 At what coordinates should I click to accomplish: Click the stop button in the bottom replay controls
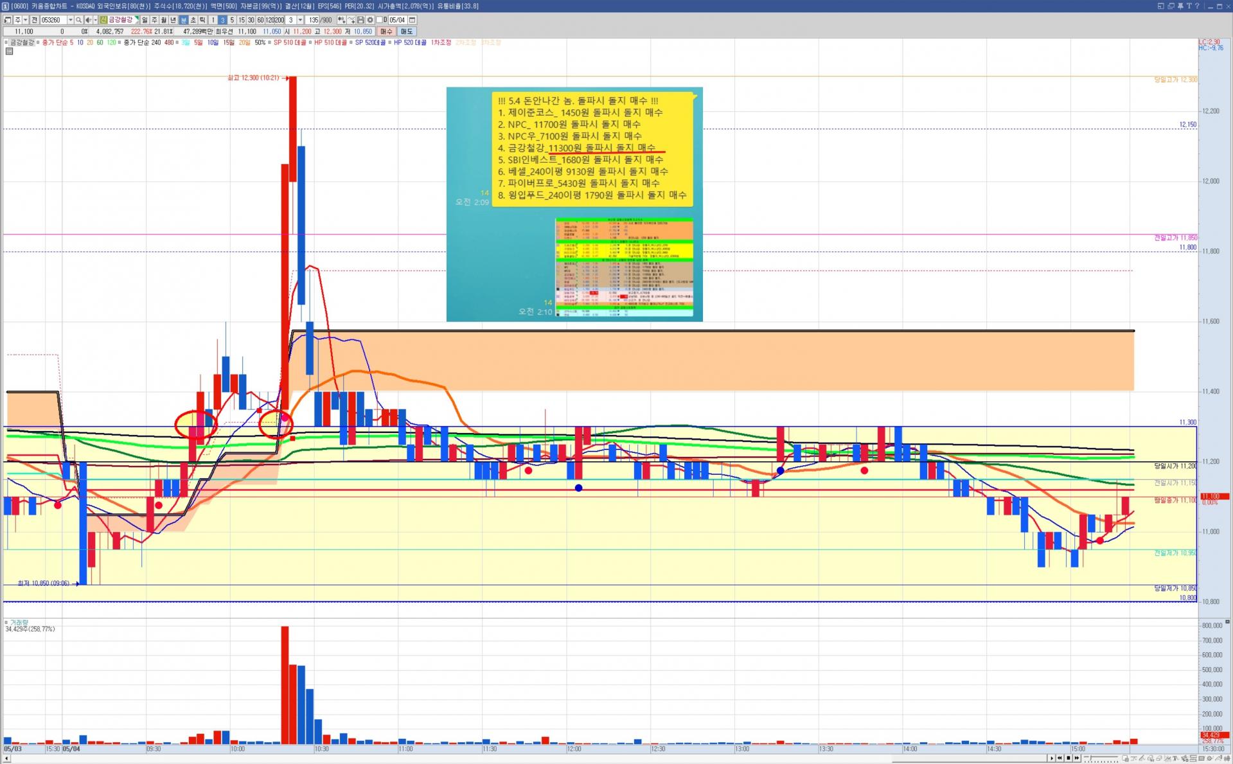(x=1069, y=758)
